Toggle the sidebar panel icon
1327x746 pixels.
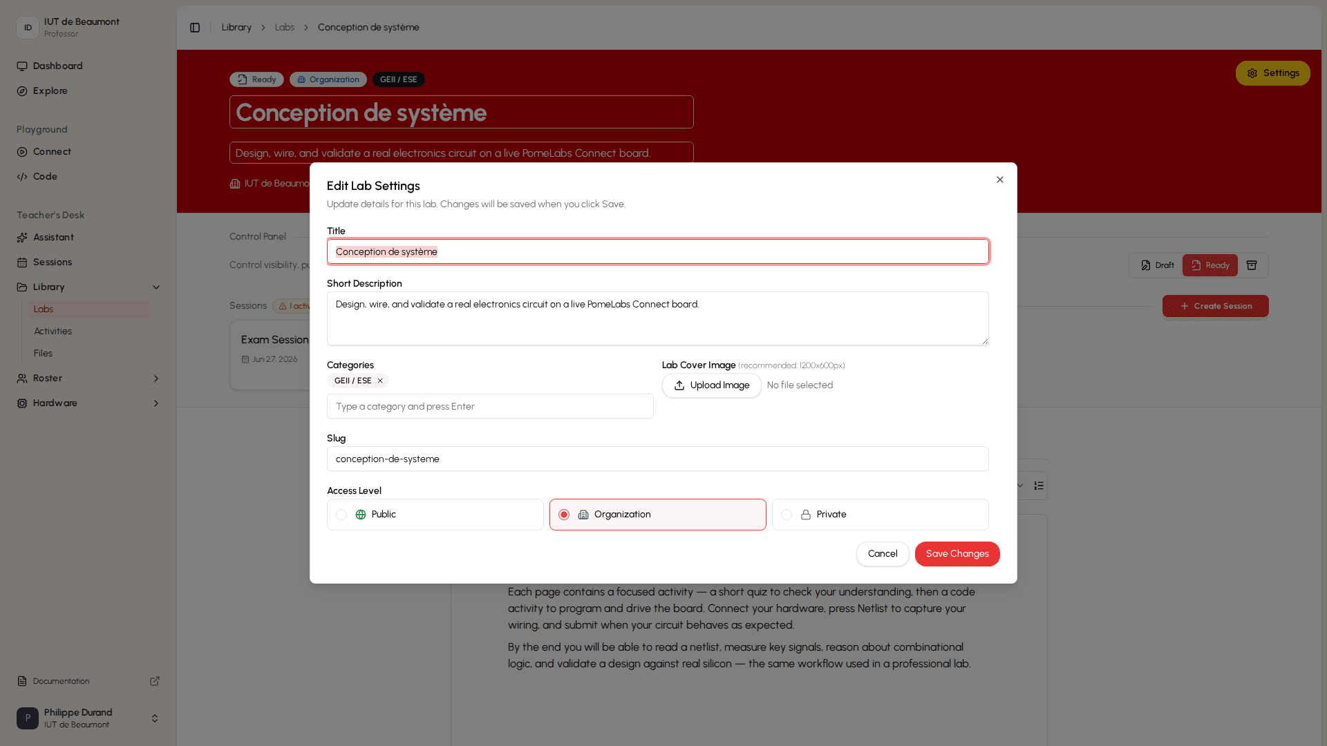[195, 28]
